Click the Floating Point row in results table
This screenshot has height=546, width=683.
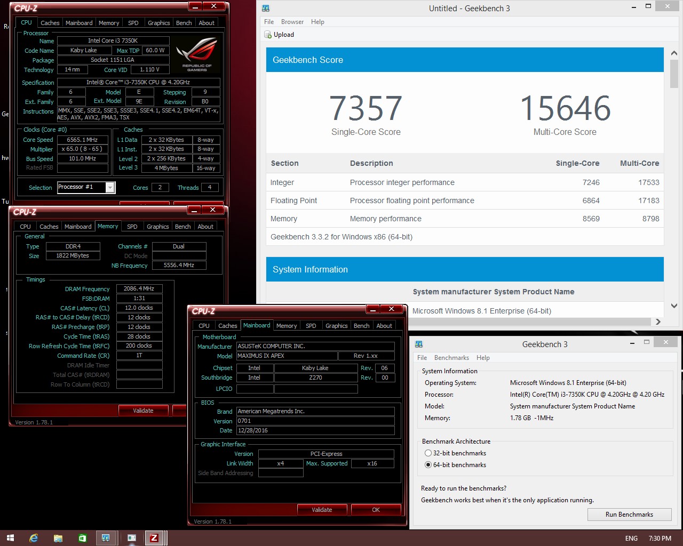465,200
